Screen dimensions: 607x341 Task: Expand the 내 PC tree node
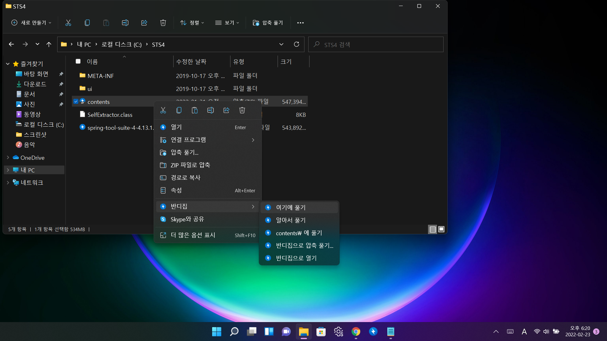[x=8, y=170]
